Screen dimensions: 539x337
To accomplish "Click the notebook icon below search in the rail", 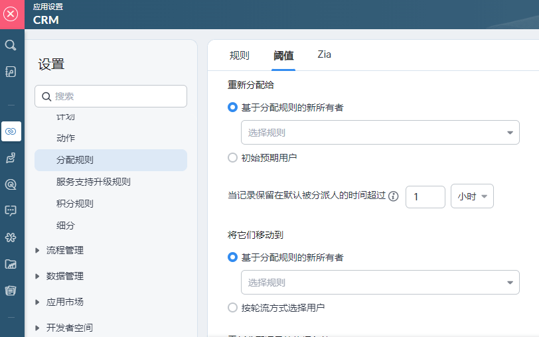I will pyautogui.click(x=11, y=72).
